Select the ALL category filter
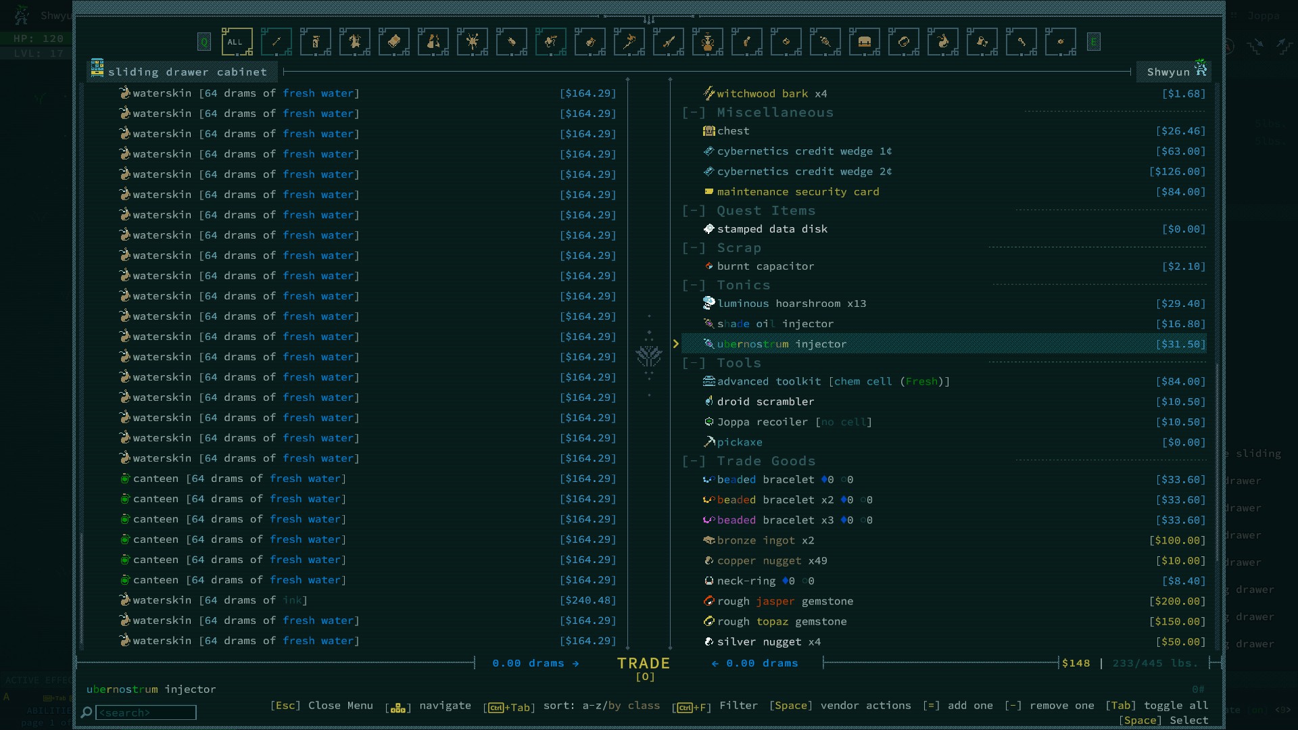 coord(236,42)
